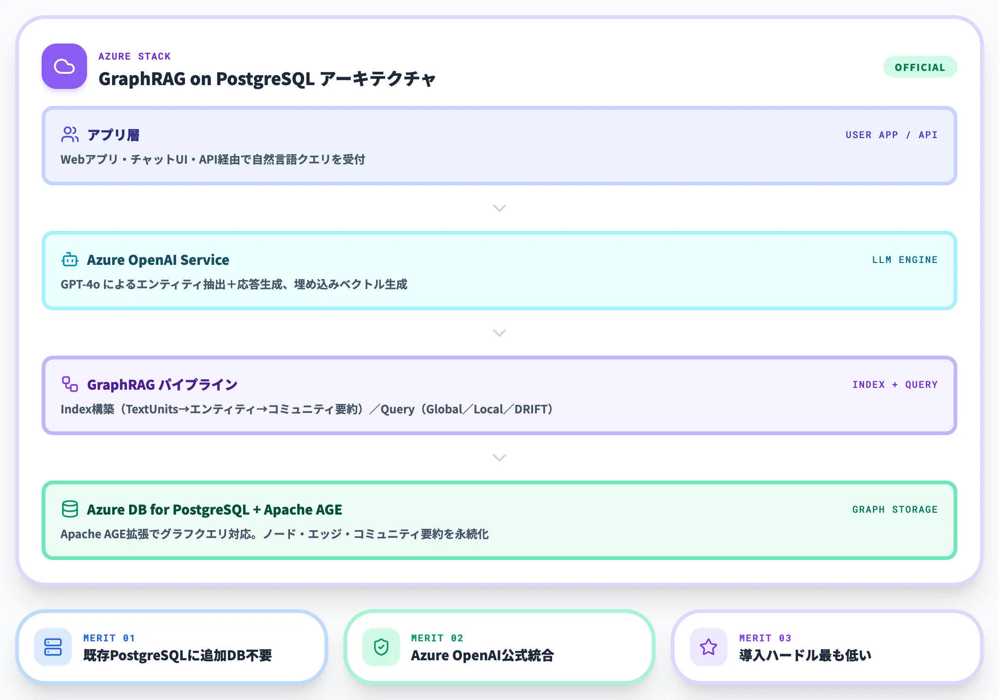Image resolution: width=999 pixels, height=700 pixels.
Task: Click the Azure OpenAI公式統合 text
Action: click(x=482, y=656)
